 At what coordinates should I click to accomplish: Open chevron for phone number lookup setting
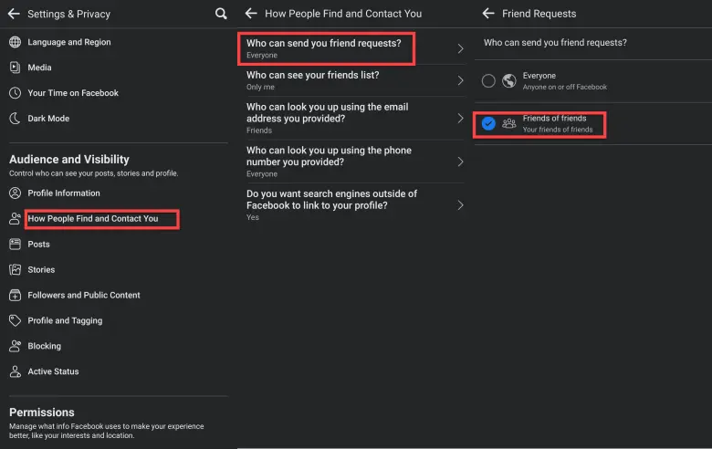460,162
